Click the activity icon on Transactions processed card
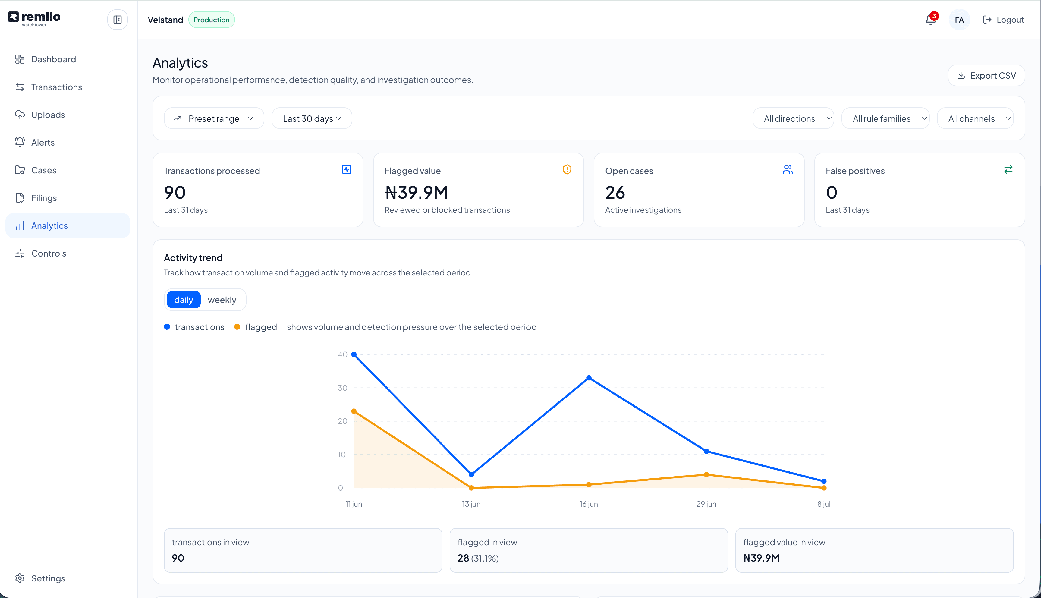 pyautogui.click(x=347, y=169)
